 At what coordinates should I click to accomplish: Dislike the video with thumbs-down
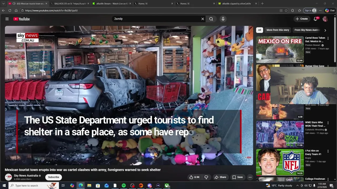coord(206,177)
